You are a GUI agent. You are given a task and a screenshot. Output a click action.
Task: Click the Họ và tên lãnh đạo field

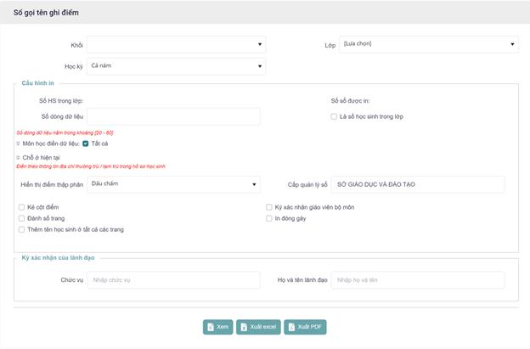[x=418, y=279]
